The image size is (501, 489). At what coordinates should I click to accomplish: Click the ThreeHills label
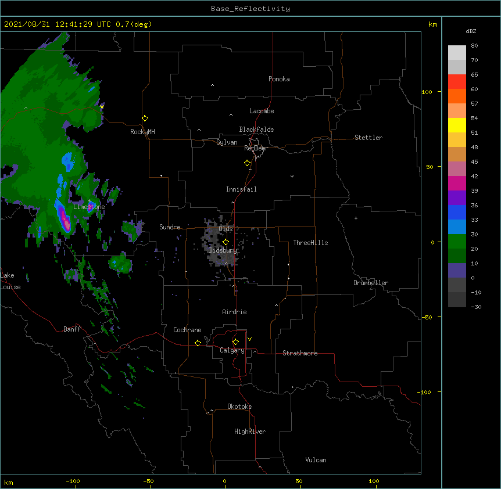coord(310,243)
